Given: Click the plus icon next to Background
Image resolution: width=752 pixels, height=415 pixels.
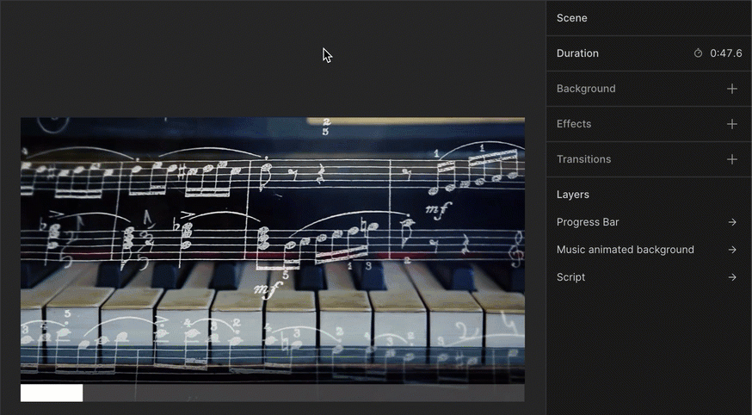Looking at the screenshot, I should click(732, 89).
